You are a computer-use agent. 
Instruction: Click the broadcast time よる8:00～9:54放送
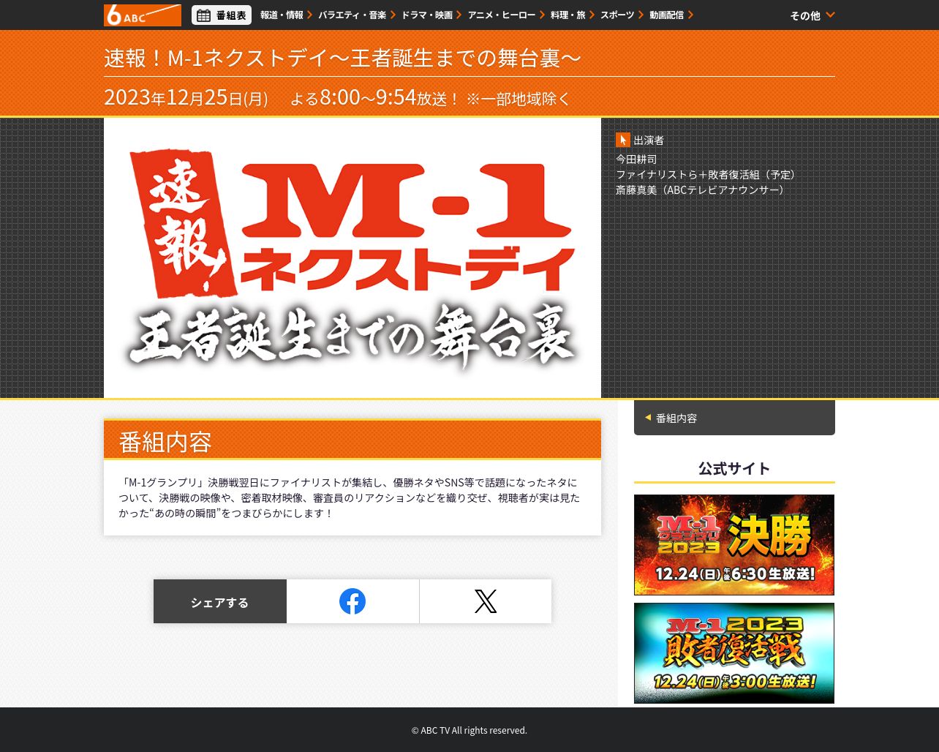374,97
